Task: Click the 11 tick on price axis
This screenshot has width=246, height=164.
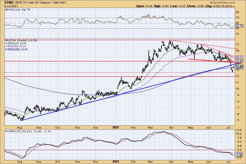Action: tap(237, 82)
